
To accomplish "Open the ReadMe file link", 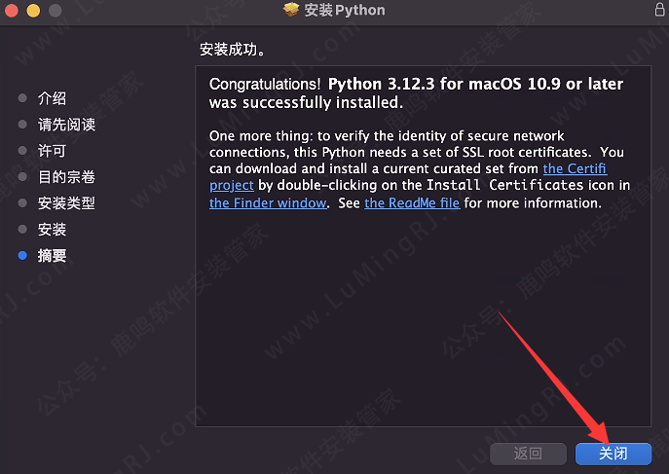I will pos(412,202).
